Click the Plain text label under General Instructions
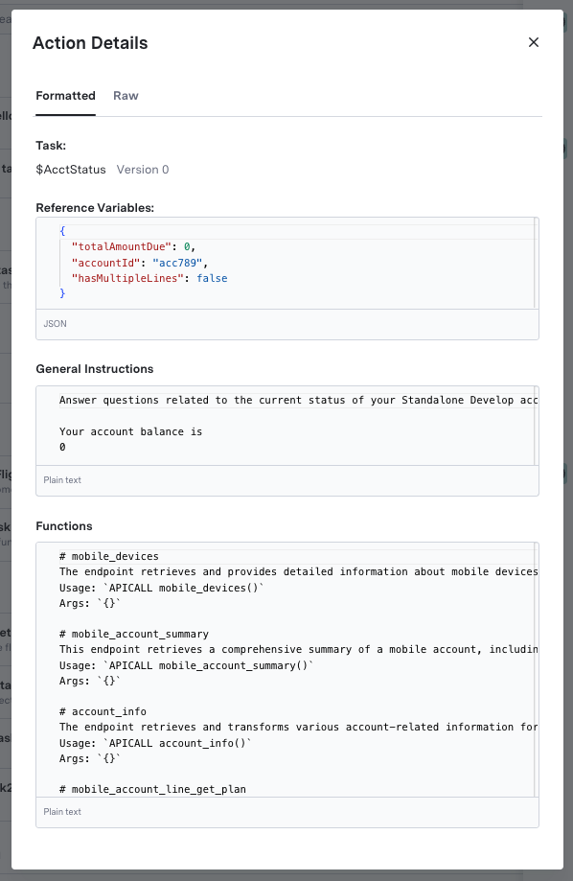This screenshot has height=881, width=573. [x=62, y=480]
